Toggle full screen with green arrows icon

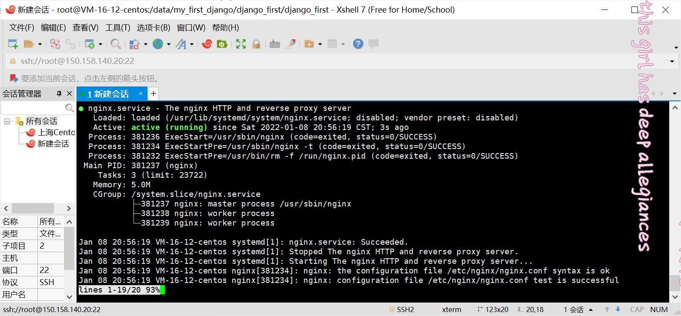point(241,44)
